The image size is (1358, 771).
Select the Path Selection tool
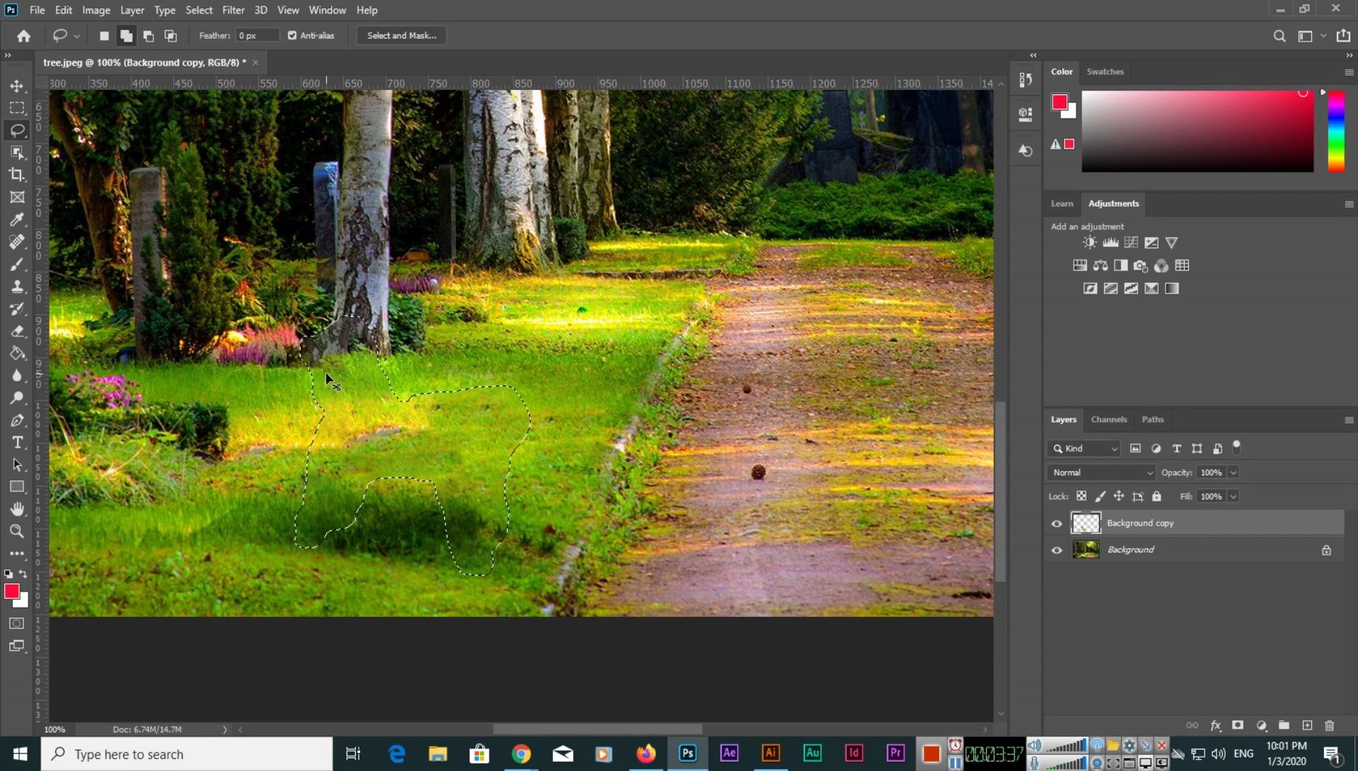click(x=17, y=465)
